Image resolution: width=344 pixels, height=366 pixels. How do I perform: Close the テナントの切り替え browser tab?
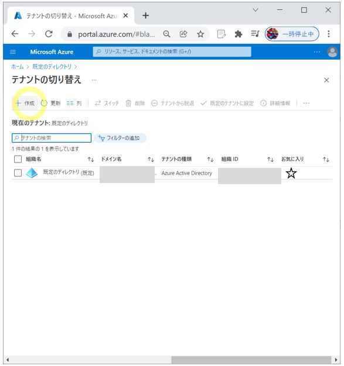[x=125, y=16]
